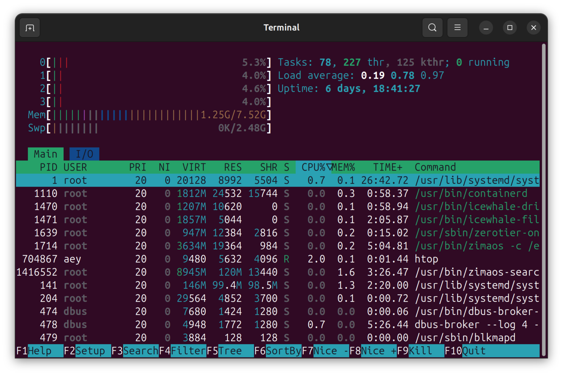
Task: Sort by the RES column header
Action: pos(233,167)
